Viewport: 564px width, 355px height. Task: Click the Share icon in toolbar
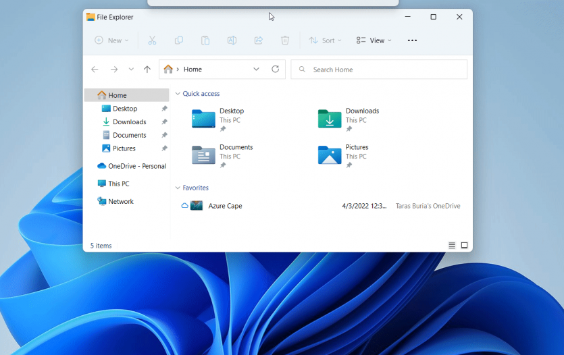click(x=258, y=40)
